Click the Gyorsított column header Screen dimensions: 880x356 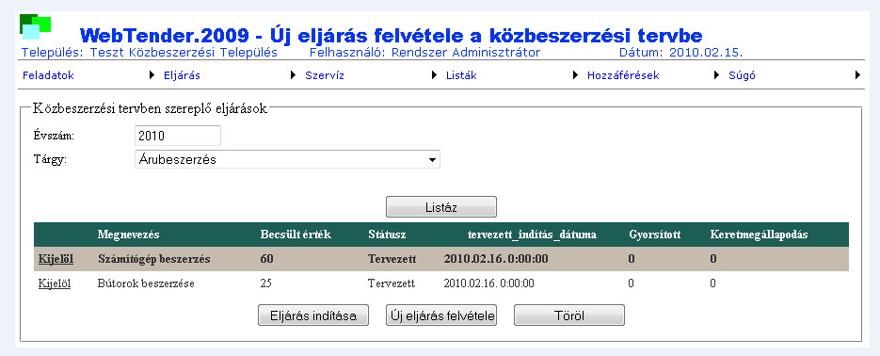tap(655, 235)
